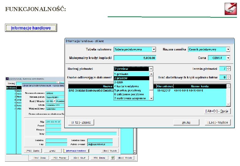Screen dimensions: 240x166
Task: Click the Nazwa skrócona field with sKlient
Action: 55,93
